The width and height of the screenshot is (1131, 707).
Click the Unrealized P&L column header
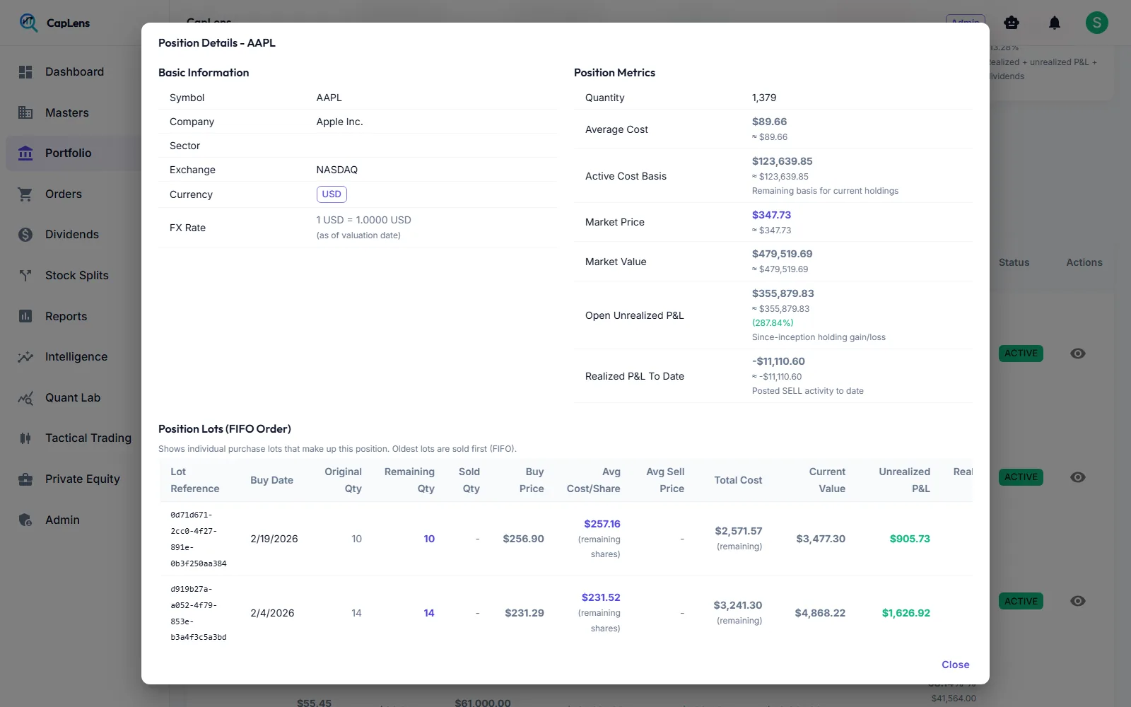(x=904, y=480)
